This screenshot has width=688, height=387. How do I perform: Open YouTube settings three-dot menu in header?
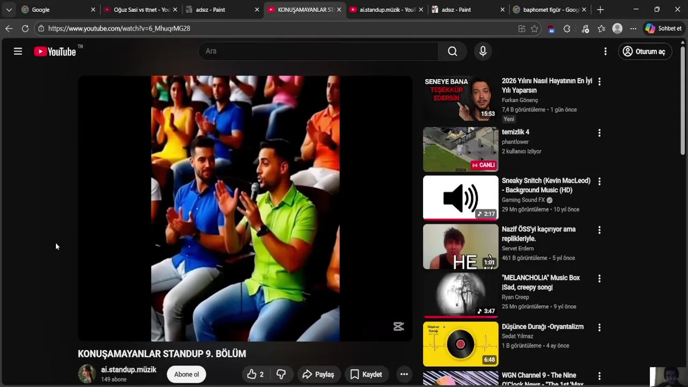(x=605, y=52)
